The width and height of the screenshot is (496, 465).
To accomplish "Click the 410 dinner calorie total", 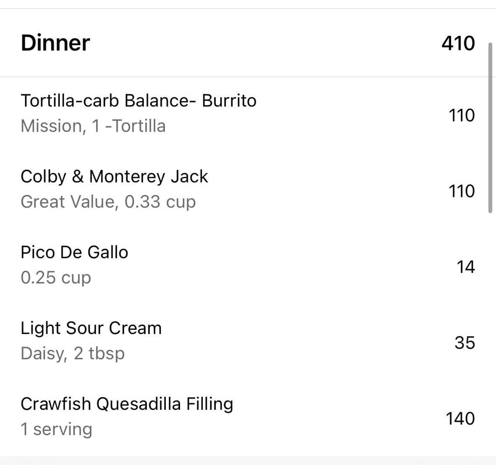I will pyautogui.click(x=458, y=43).
